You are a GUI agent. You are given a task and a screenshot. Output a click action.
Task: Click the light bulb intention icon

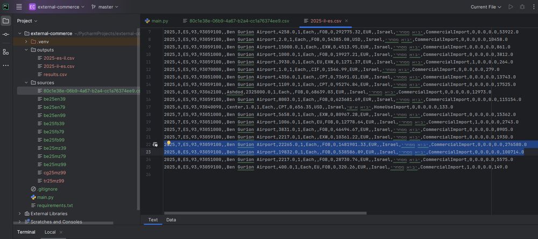(x=168, y=143)
